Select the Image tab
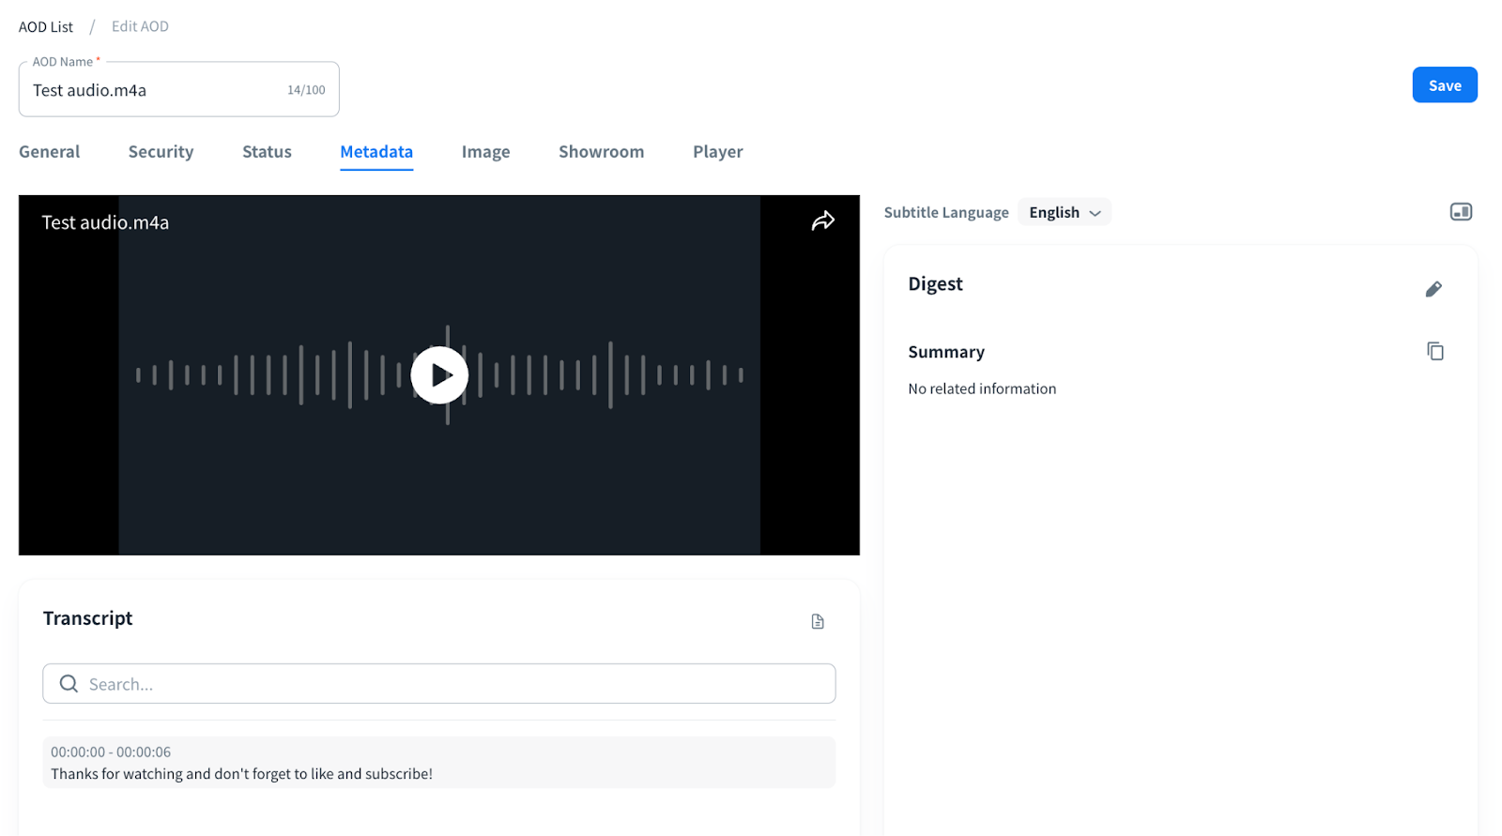This screenshot has height=836, width=1502. (x=485, y=152)
